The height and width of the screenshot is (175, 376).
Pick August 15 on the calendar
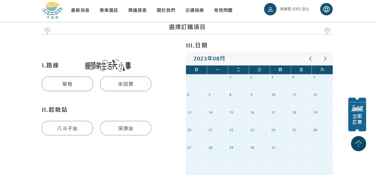(x=238, y=117)
